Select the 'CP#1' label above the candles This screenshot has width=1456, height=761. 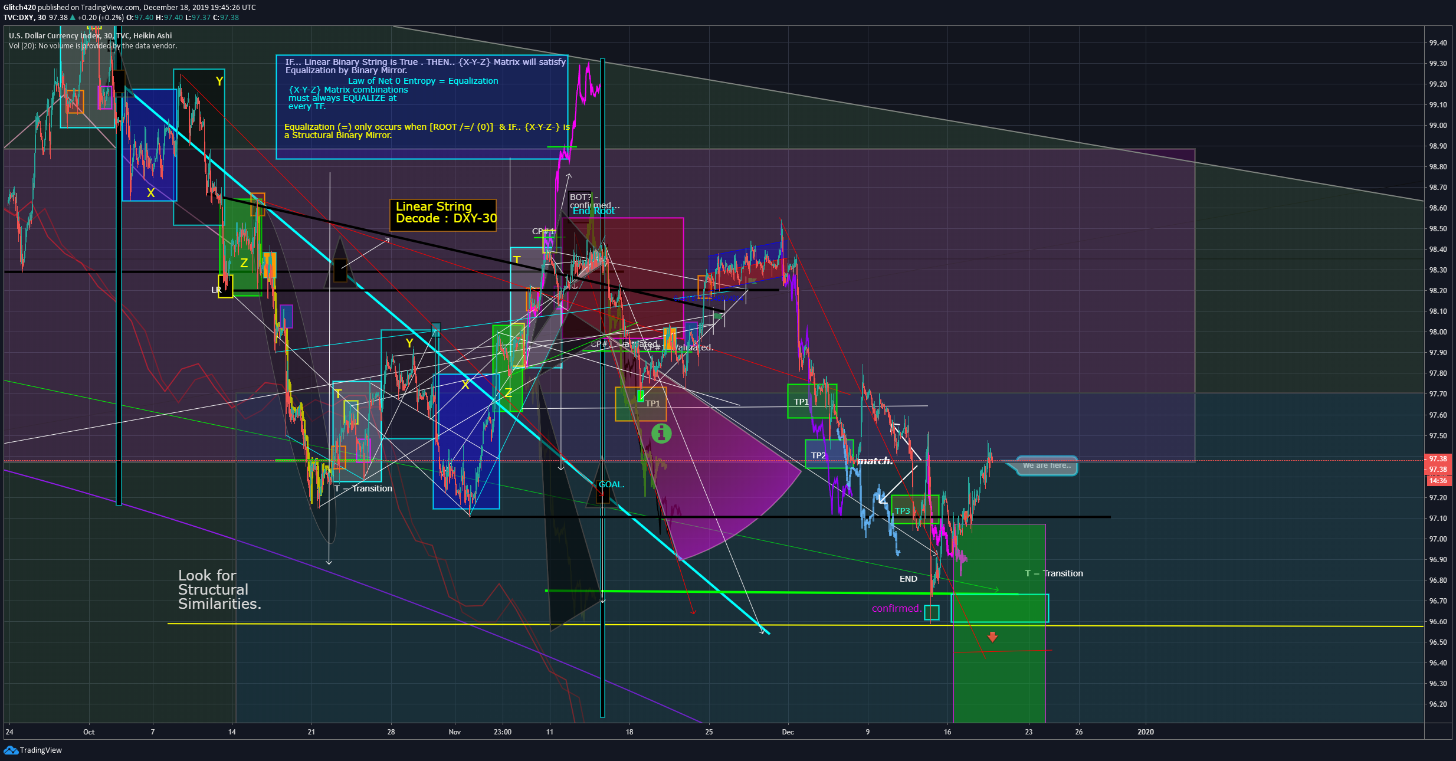(543, 231)
